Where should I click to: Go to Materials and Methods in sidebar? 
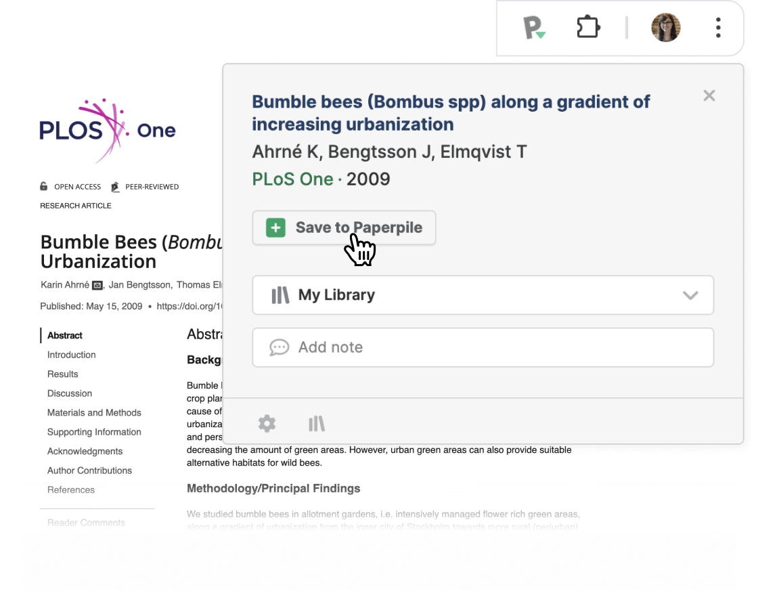(x=94, y=412)
